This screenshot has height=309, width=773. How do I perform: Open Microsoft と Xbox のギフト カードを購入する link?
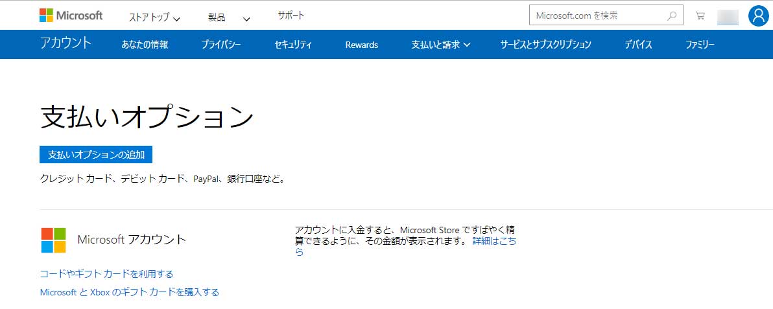pyautogui.click(x=129, y=292)
